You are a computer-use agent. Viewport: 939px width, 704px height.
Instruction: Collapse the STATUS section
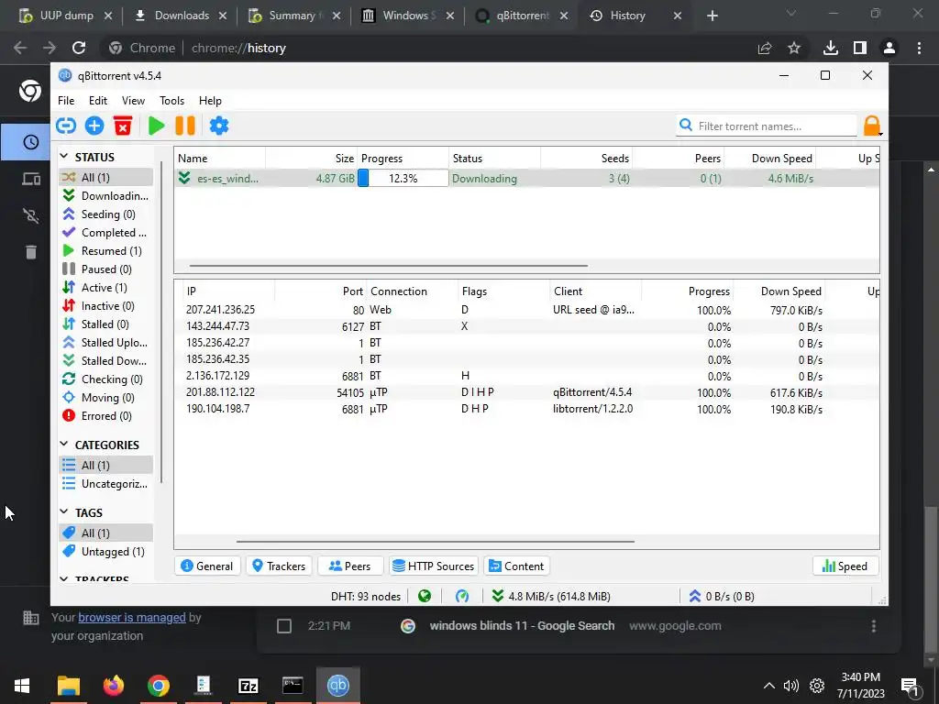point(64,156)
